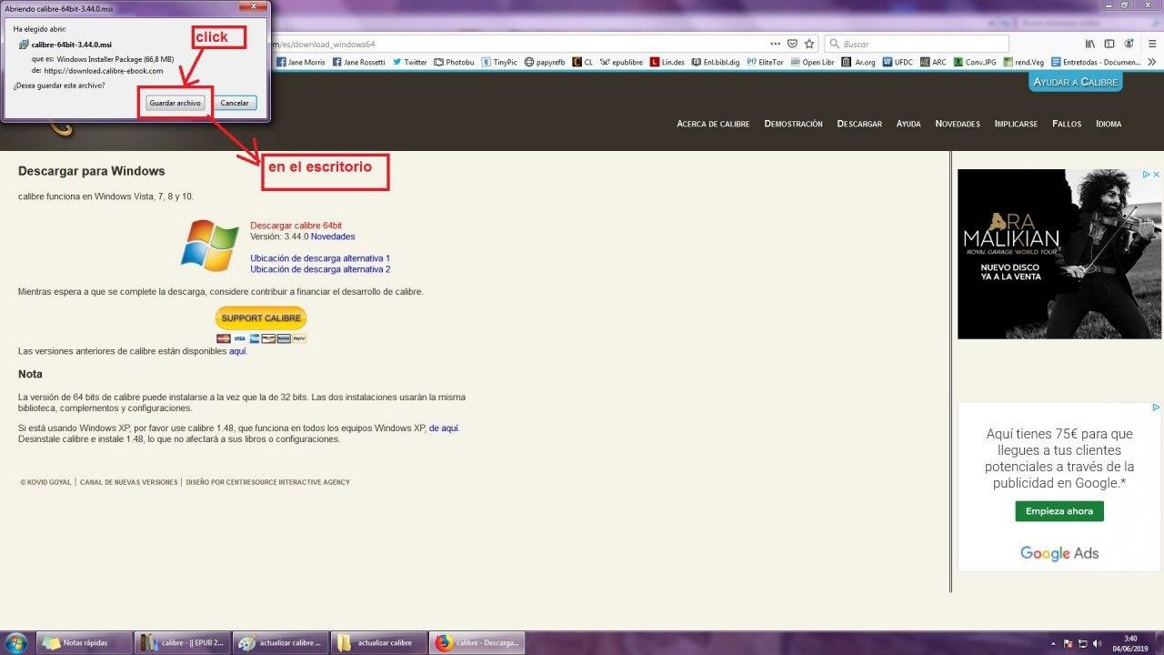Open the Centresource Interactive Agency footer link
This screenshot has width=1164, height=655.
pyautogui.click(x=268, y=482)
